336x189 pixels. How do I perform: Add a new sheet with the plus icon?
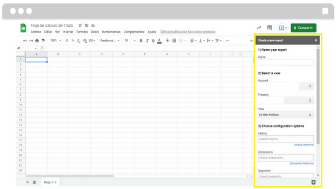tap(27, 182)
